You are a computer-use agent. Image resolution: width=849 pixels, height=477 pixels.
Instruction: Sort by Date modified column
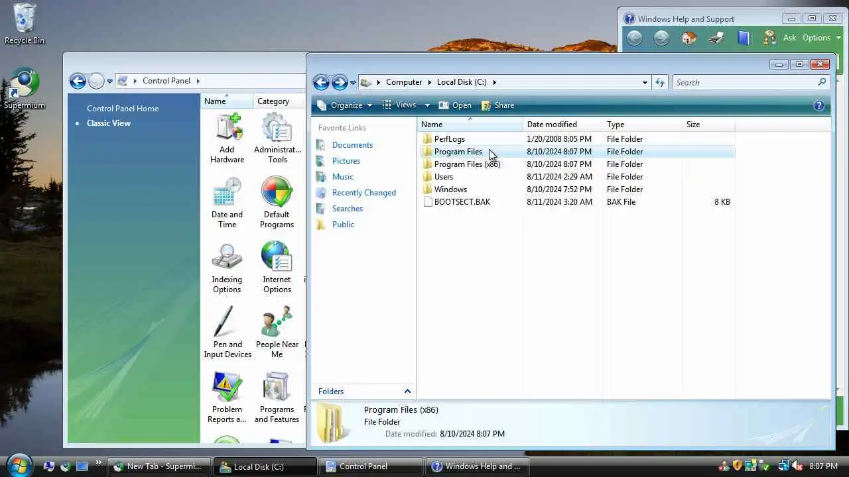(x=563, y=125)
